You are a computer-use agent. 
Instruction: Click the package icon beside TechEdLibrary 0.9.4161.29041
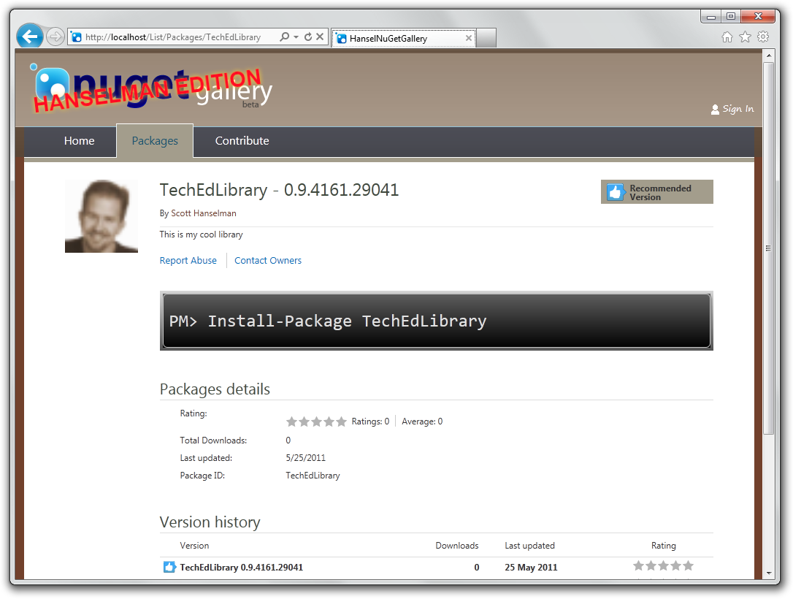[169, 567]
